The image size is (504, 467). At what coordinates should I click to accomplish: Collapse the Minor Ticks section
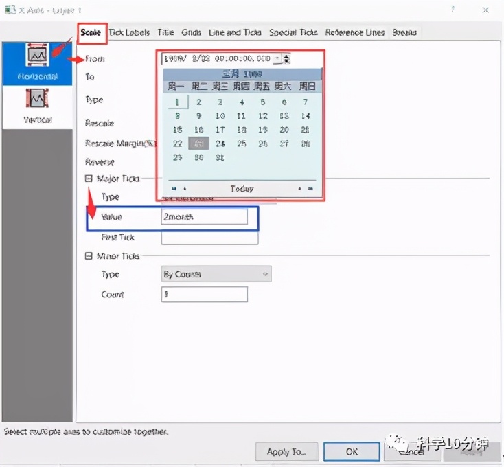(89, 256)
